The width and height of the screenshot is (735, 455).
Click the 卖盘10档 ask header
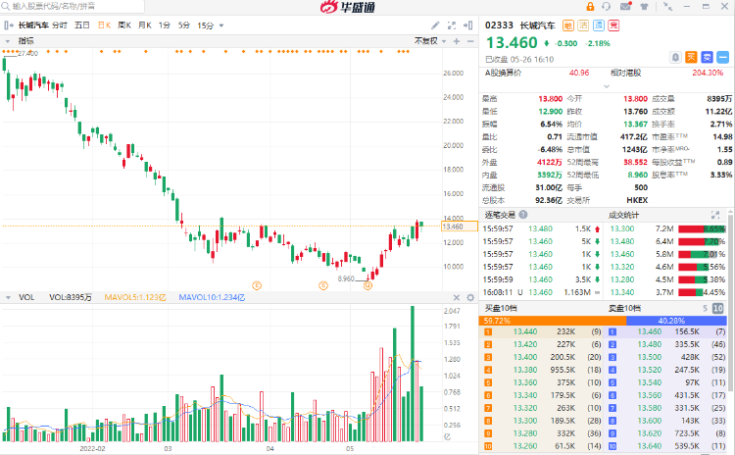(x=624, y=308)
